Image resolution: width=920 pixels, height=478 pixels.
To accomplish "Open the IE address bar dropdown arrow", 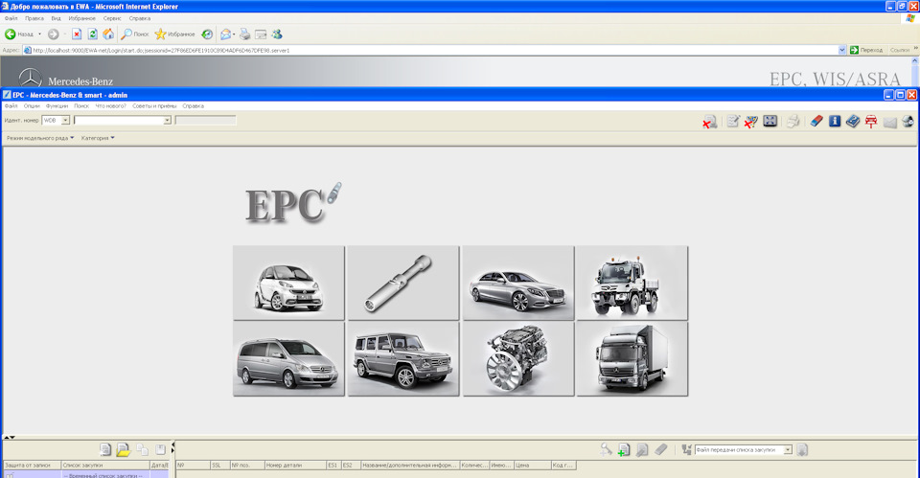I will pos(842,51).
